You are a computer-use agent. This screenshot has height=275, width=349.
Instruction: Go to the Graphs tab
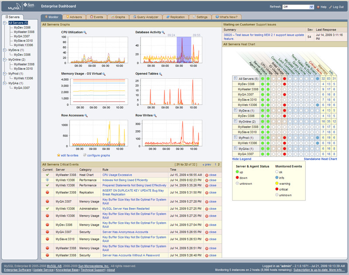pyautogui.click(x=118, y=17)
